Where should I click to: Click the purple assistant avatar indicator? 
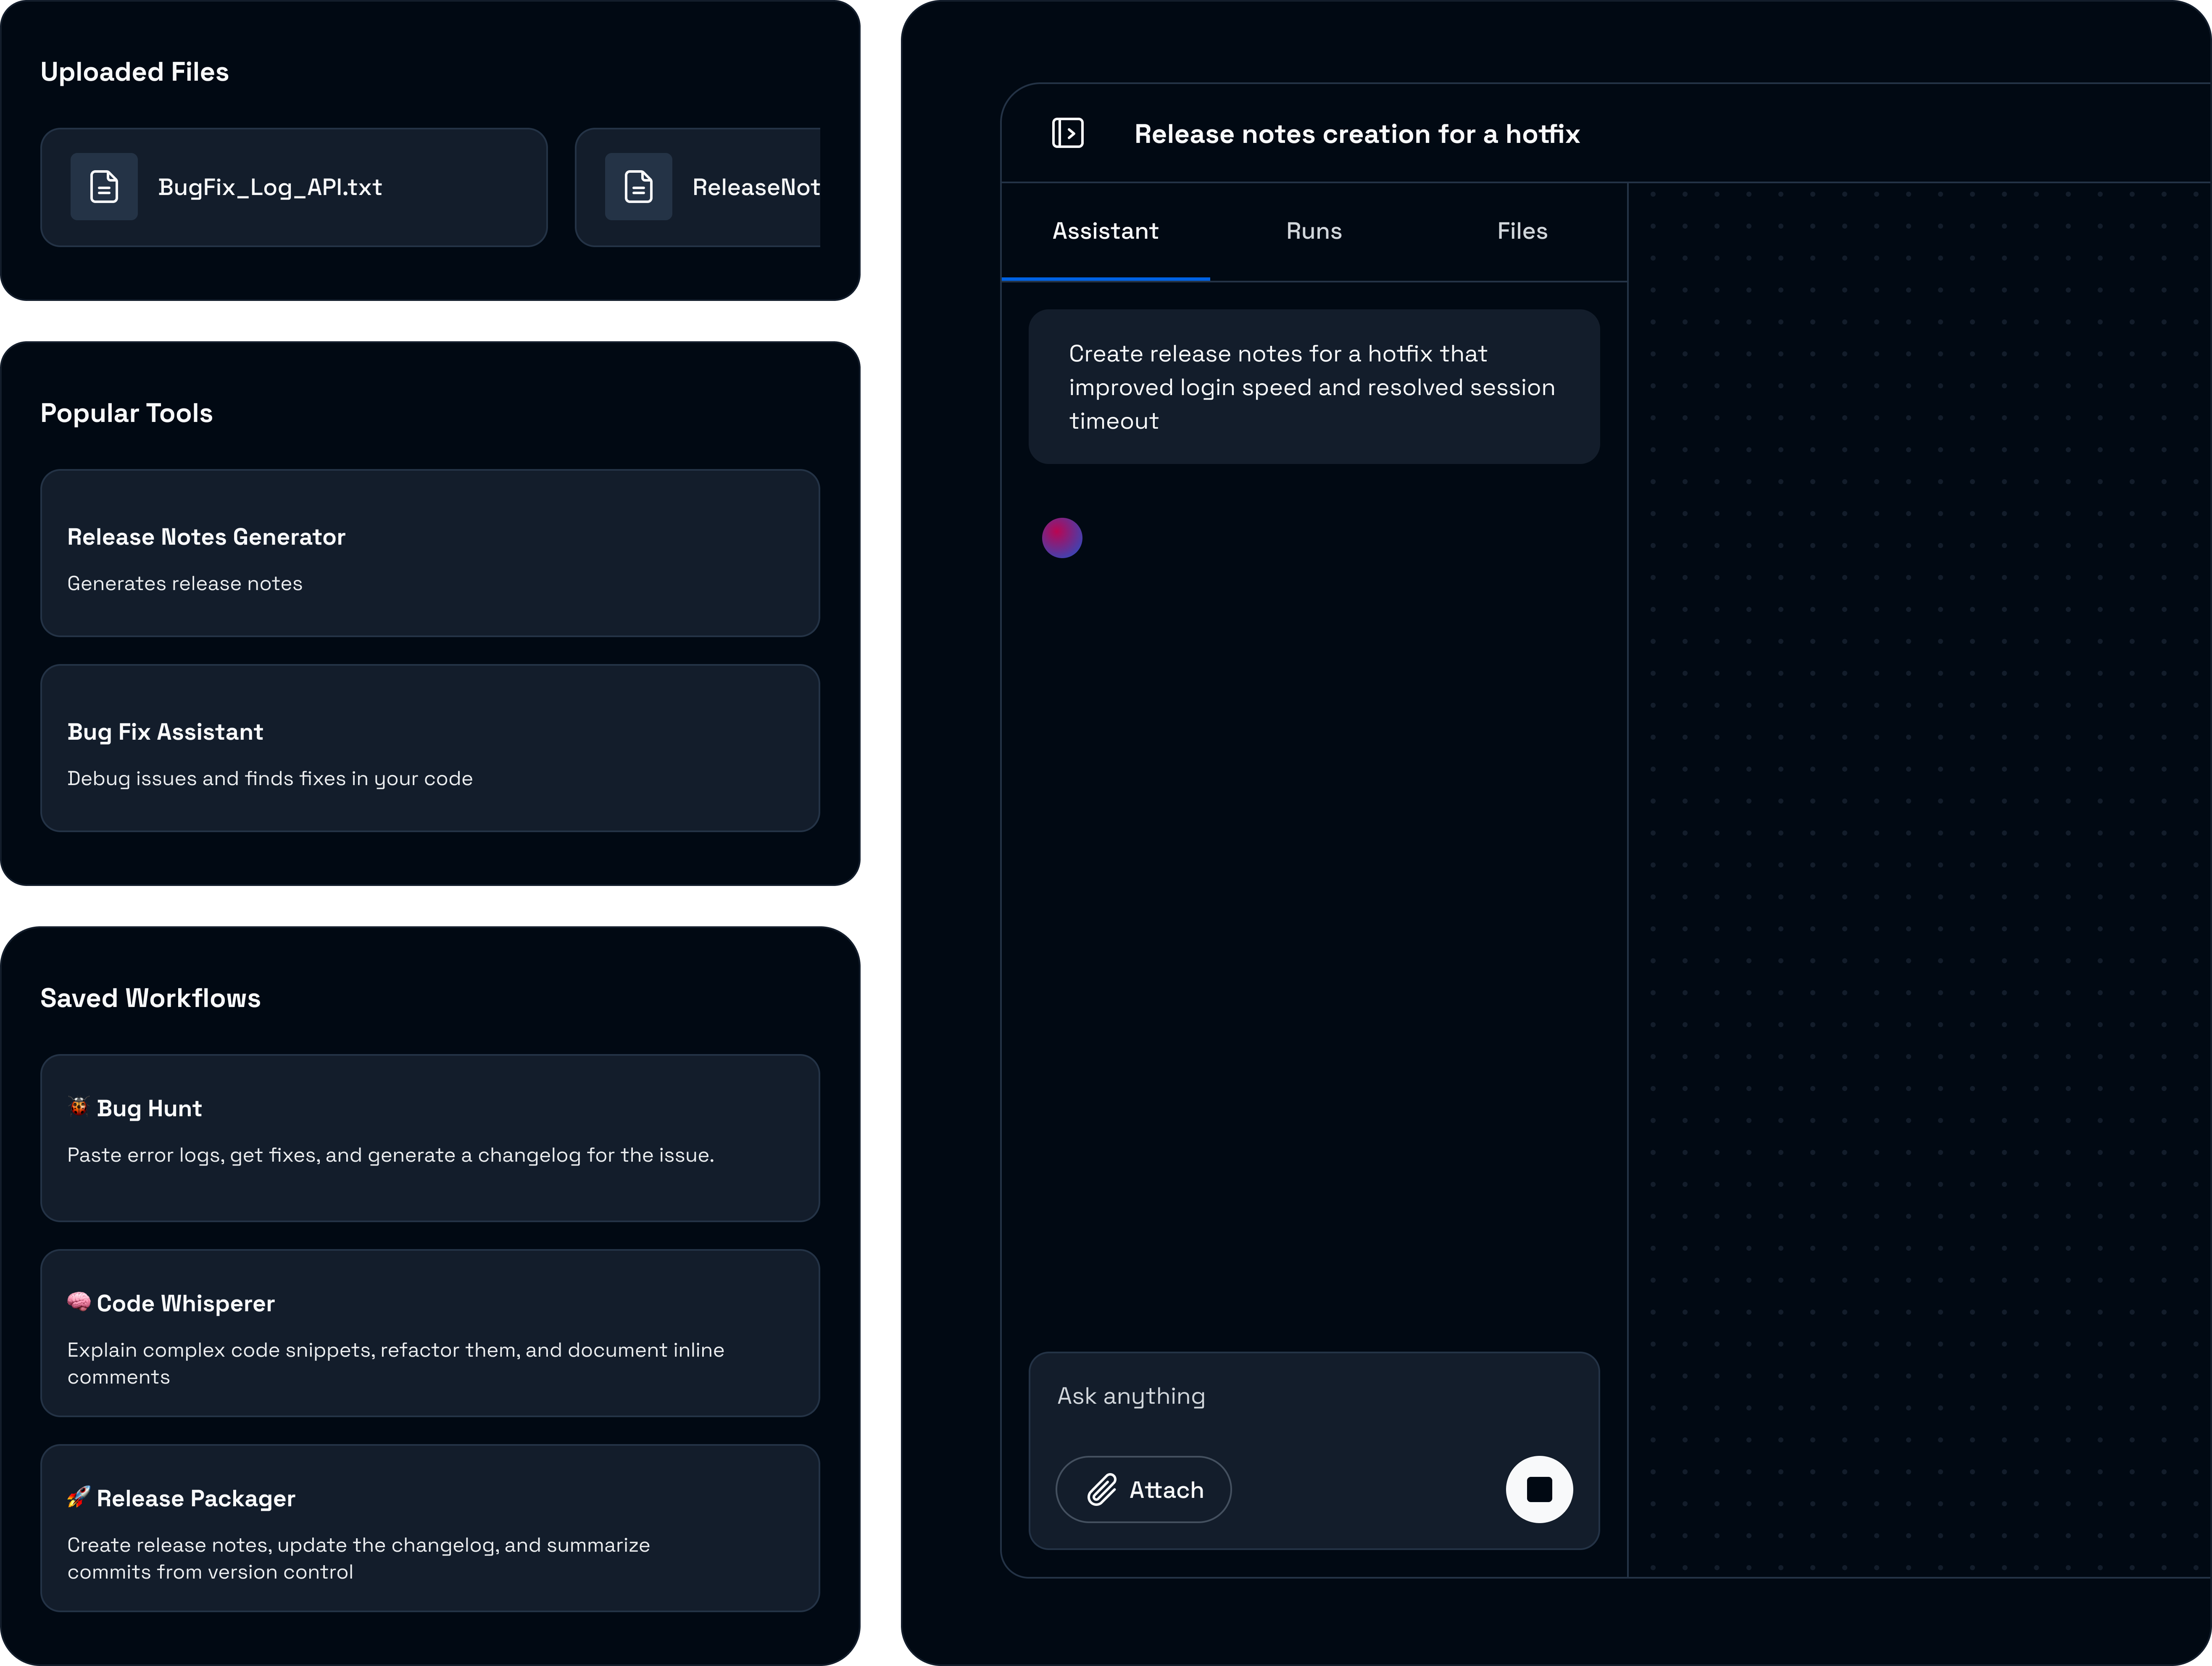(x=1062, y=538)
